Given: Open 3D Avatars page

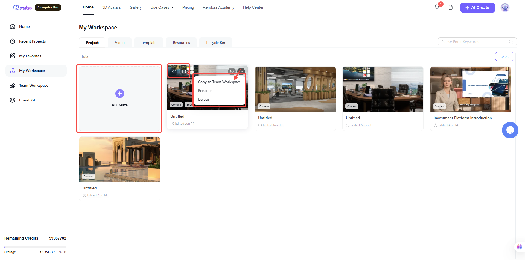Looking at the screenshot, I should click(x=112, y=7).
